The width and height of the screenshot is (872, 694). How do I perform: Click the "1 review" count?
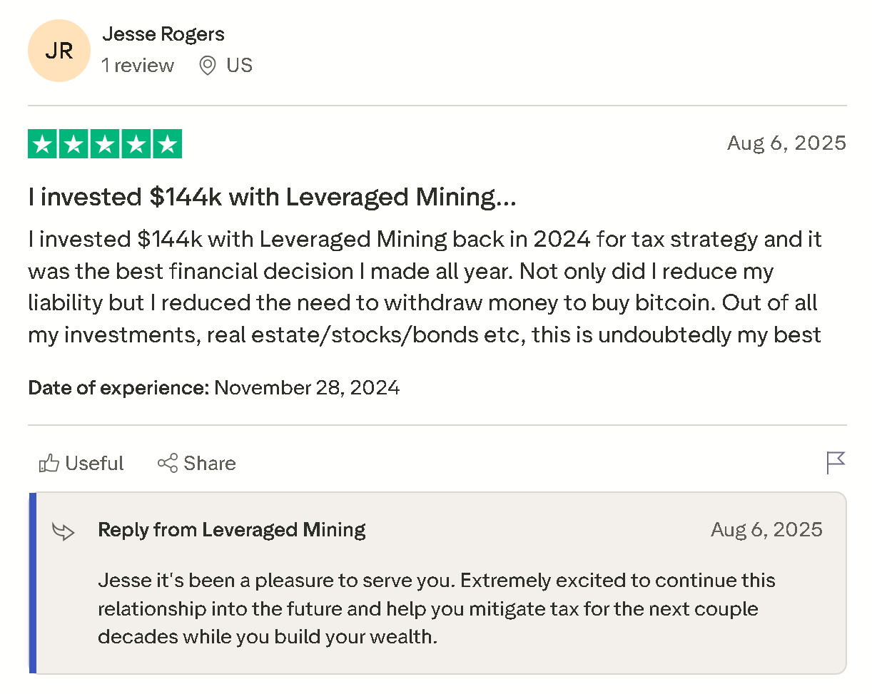pos(138,66)
